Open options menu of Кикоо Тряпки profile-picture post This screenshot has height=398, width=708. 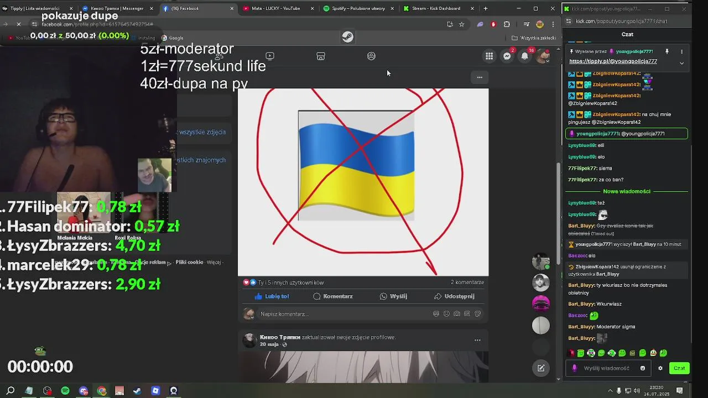(477, 340)
